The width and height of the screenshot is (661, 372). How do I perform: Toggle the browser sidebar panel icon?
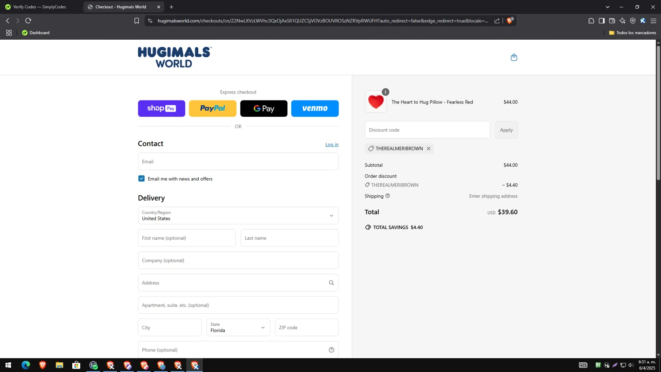pos(602,21)
